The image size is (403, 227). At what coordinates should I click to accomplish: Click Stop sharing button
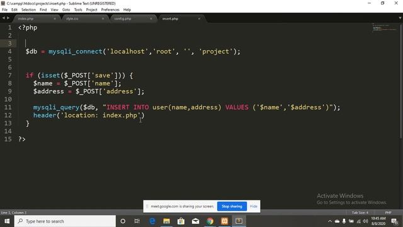pos(232,206)
